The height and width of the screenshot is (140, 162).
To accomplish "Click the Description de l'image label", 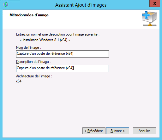I will pos(33,62).
